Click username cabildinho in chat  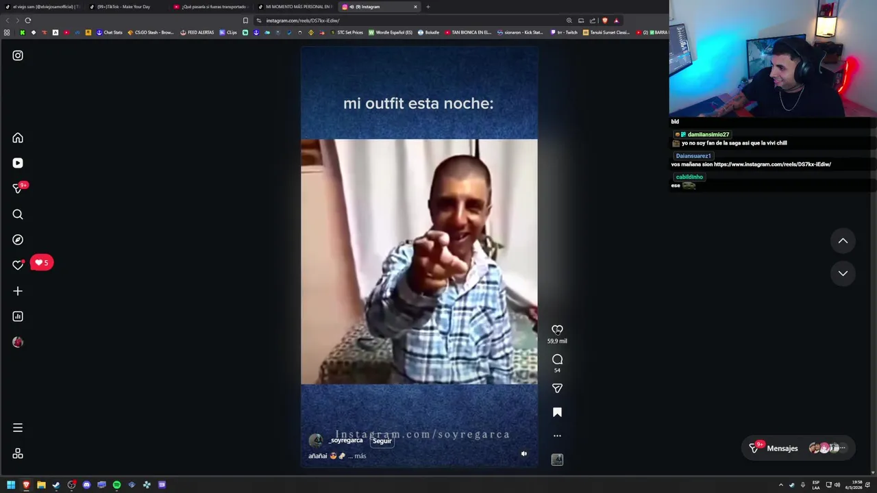point(689,177)
